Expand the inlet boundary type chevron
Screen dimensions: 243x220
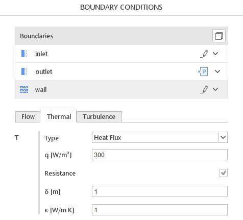[x=215, y=54]
